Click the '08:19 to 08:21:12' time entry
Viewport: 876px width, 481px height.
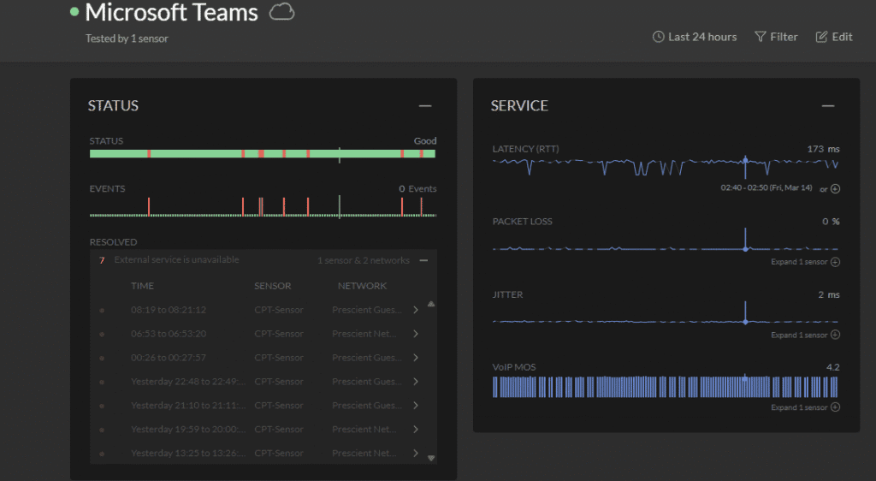169,310
